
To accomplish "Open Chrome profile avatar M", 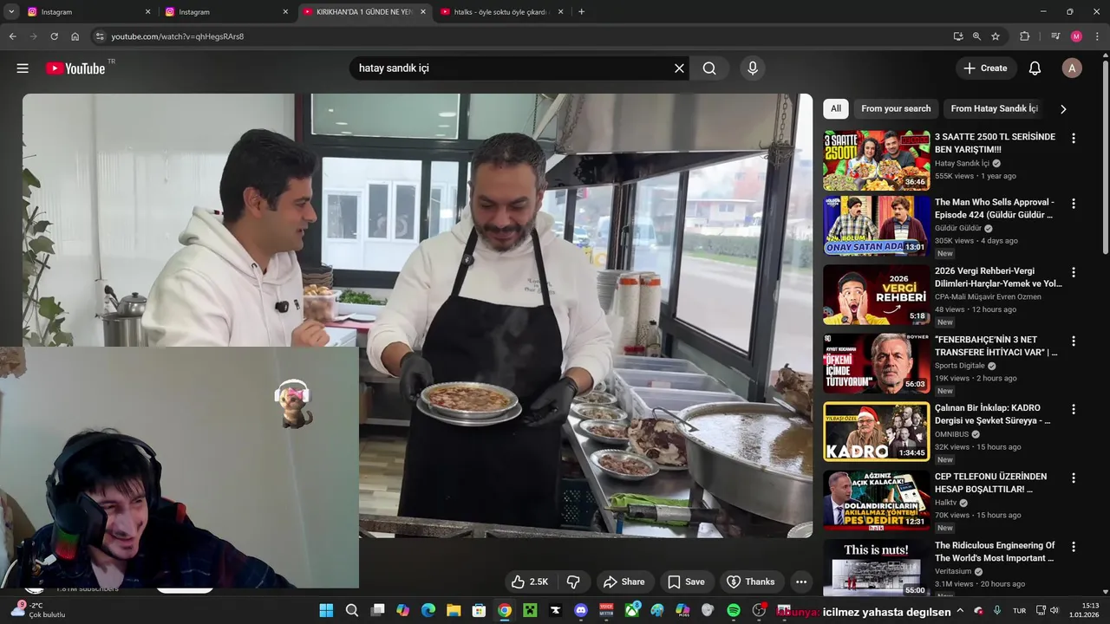I will [1076, 36].
